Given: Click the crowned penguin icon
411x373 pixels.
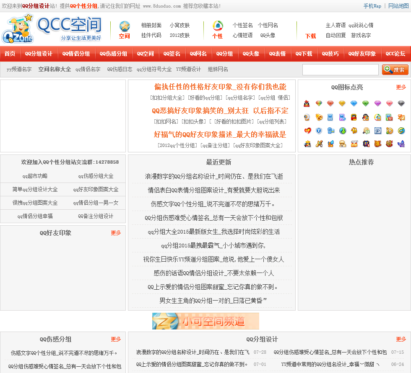Looking at the screenshot, I should click(x=307, y=144).
